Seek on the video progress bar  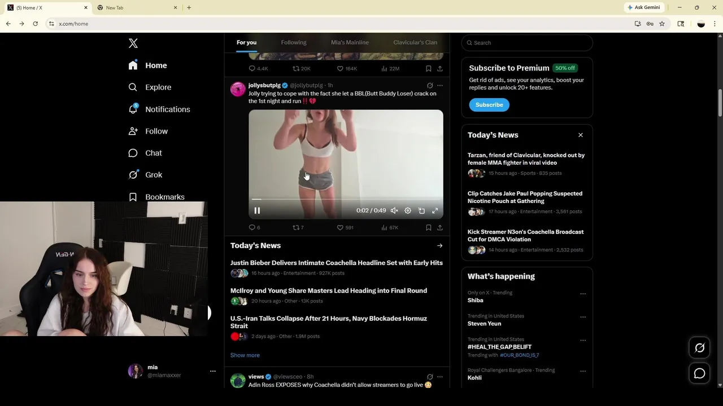click(346, 199)
